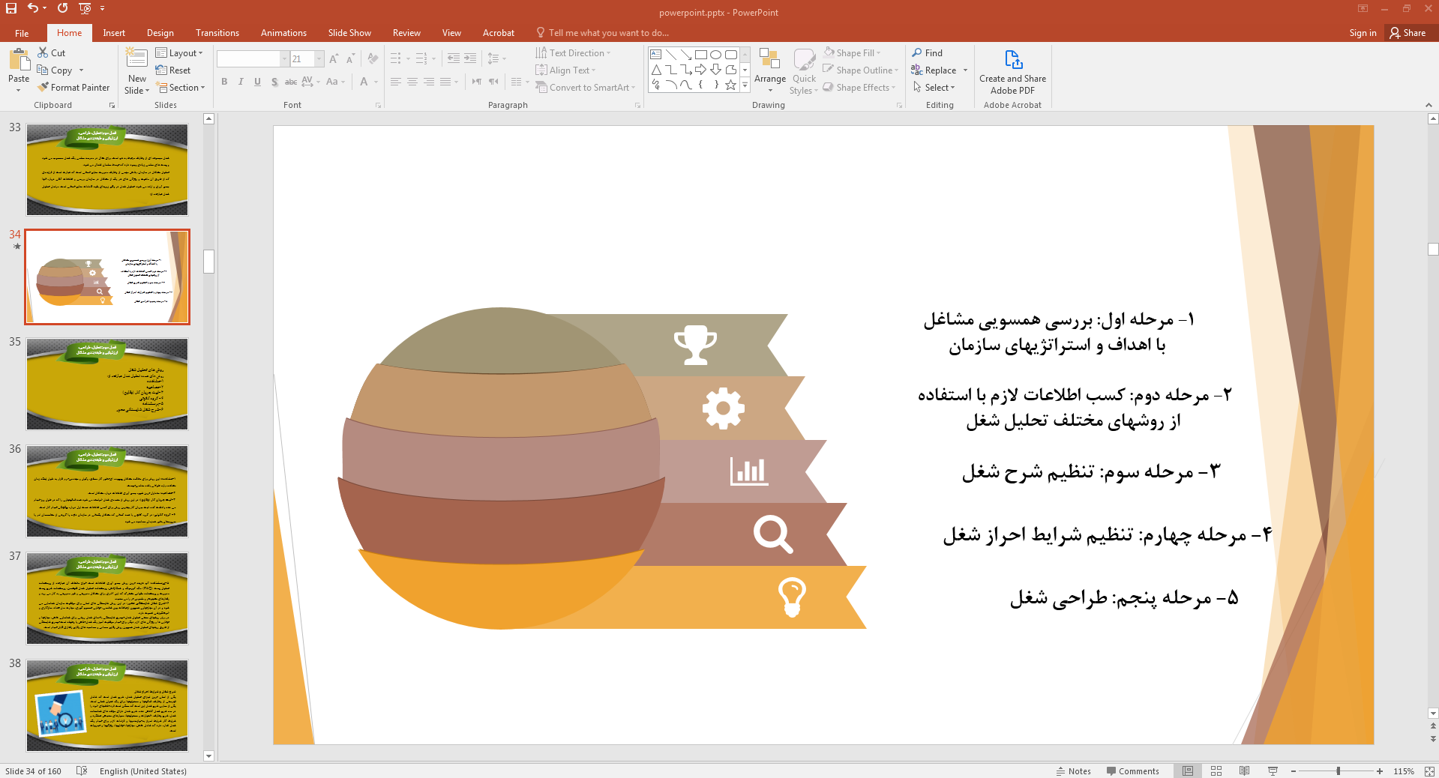Click the Format Painter tool
The height and width of the screenshot is (778, 1439).
tap(73, 88)
